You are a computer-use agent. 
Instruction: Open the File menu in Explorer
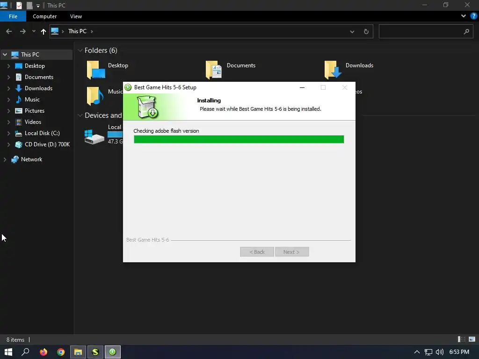tap(13, 16)
